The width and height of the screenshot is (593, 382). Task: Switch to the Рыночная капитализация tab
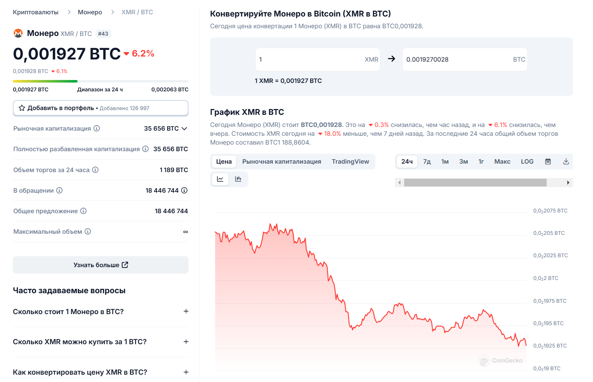click(x=281, y=161)
